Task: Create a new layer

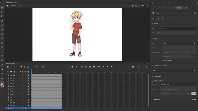Action: coord(8,72)
